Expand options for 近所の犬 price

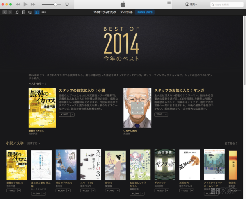tap(192, 190)
